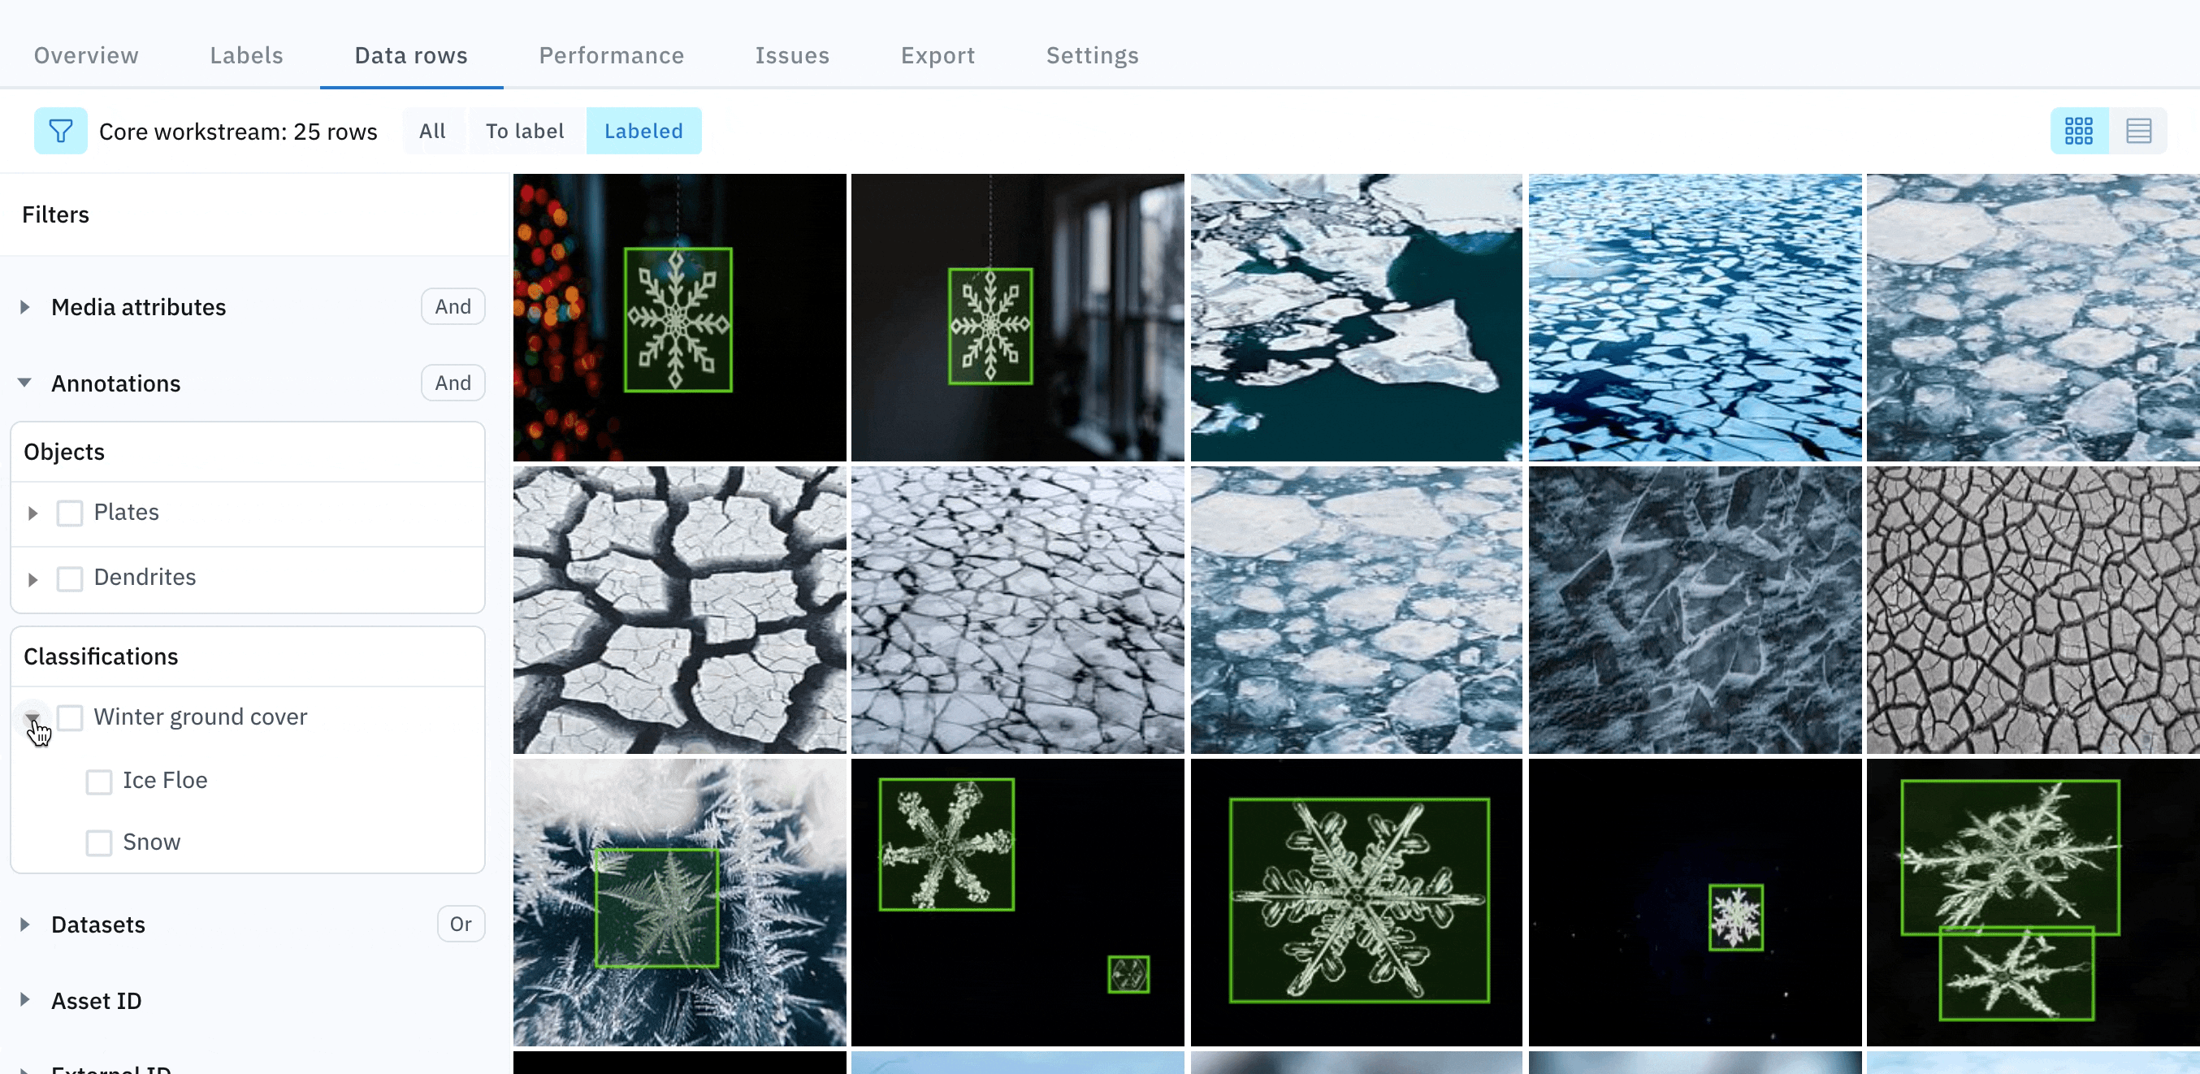This screenshot has width=2200, height=1074.
Task: Open the snowflake ornament by window thumbnail
Action: coord(1018,318)
